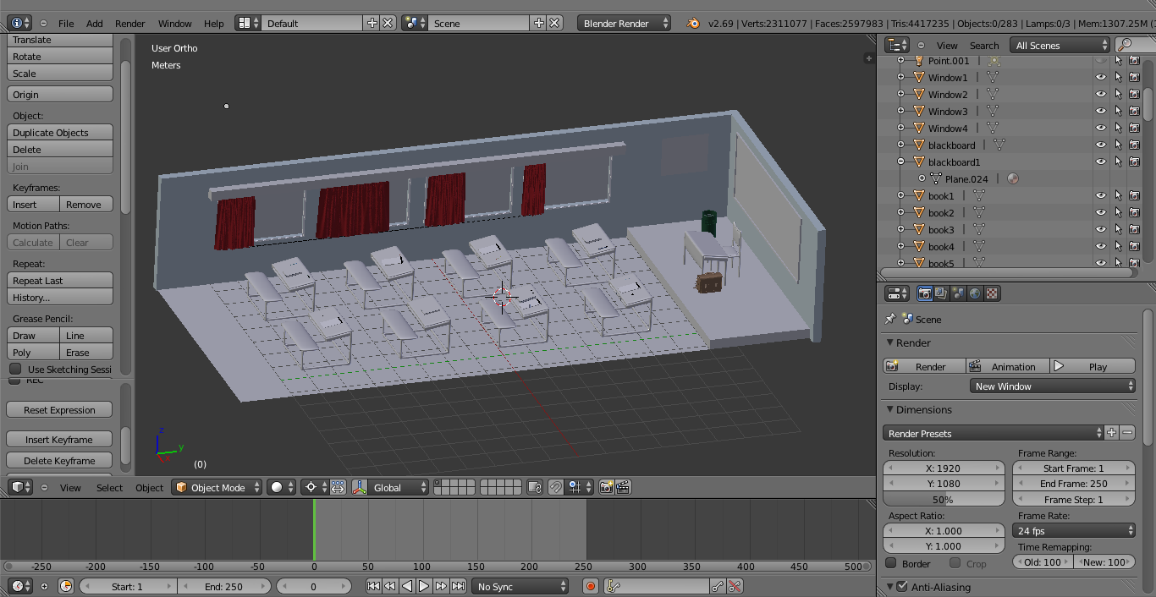Viewport: 1156px width, 597px height.
Task: Click the 50% resolution percentage slider
Action: pyautogui.click(x=943, y=500)
